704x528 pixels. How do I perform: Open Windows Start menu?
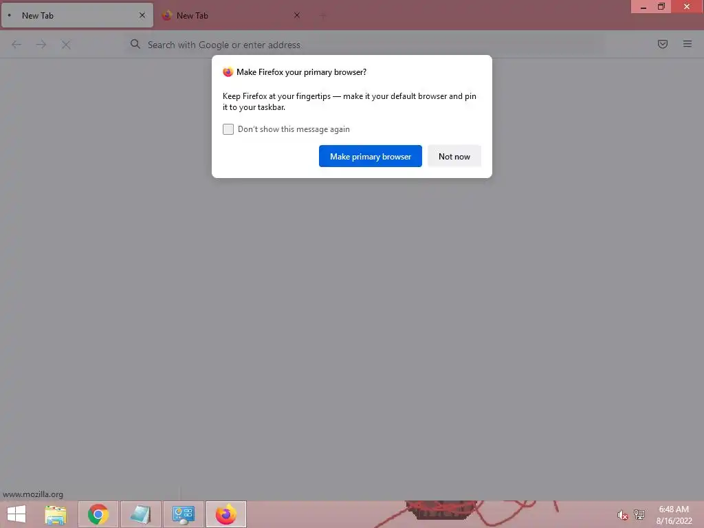click(x=16, y=514)
